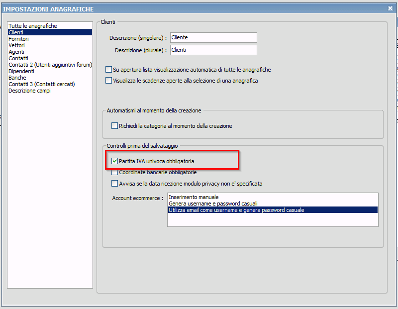Toggle 'Avvisa se la data ricezione modulo privacy' checkbox
This screenshot has width=398, height=309.
[x=115, y=184]
